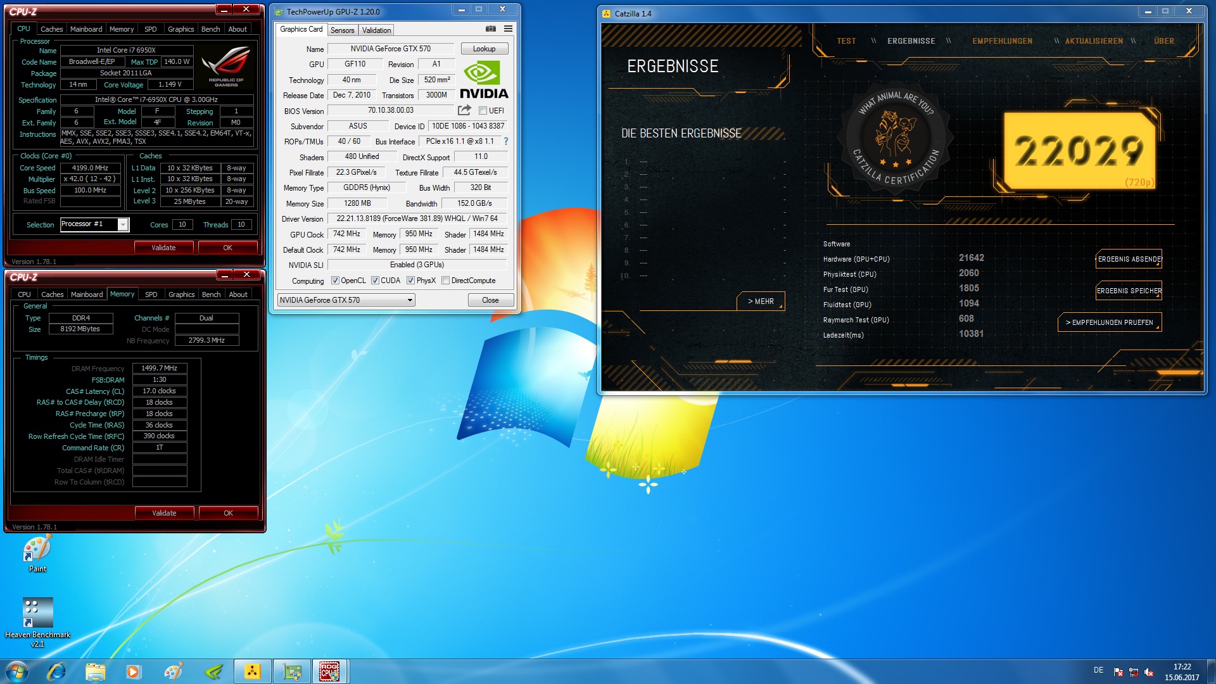The height and width of the screenshot is (684, 1216).
Task: Click the 22029 score panel
Action: [x=1079, y=151]
